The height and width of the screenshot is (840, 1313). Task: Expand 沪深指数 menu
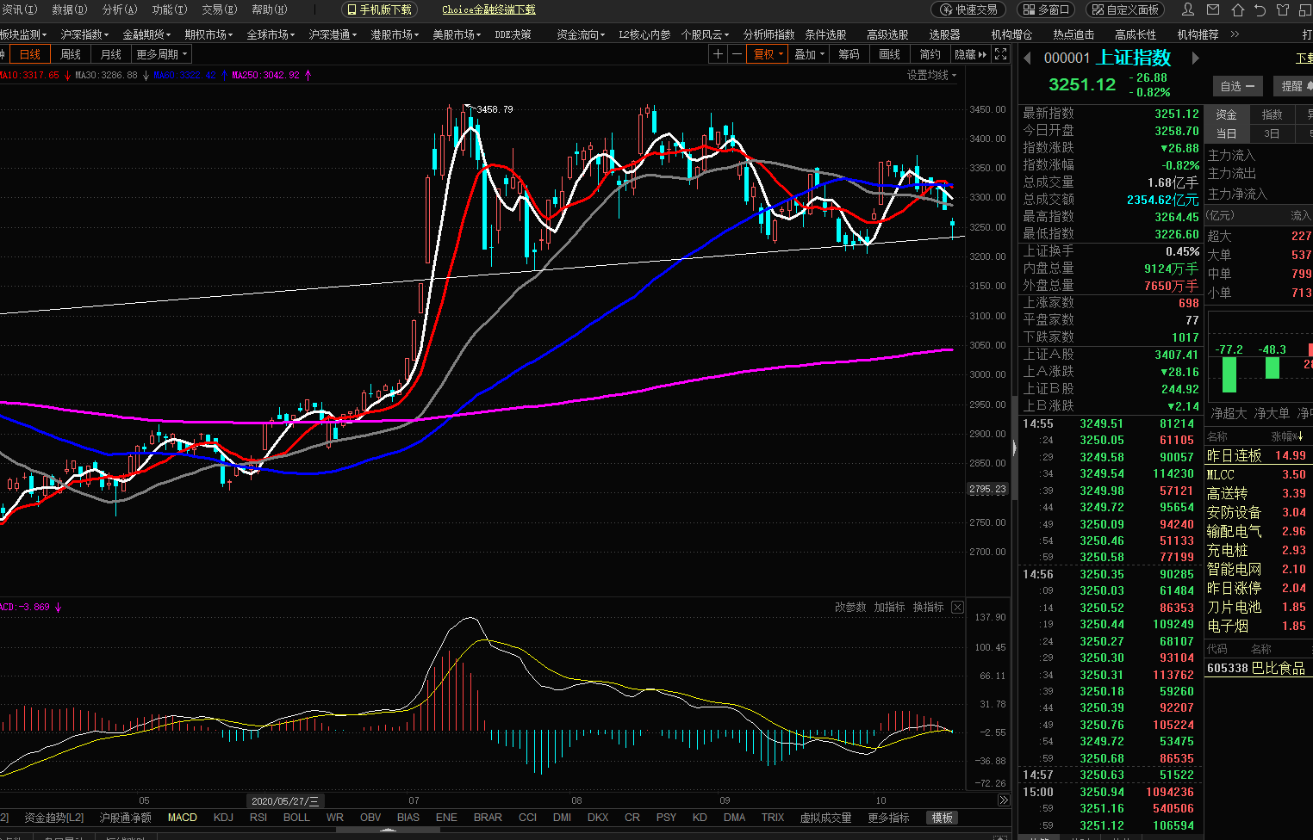click(84, 34)
